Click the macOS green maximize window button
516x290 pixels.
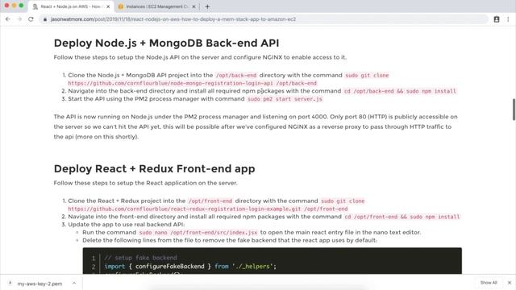point(21,6)
